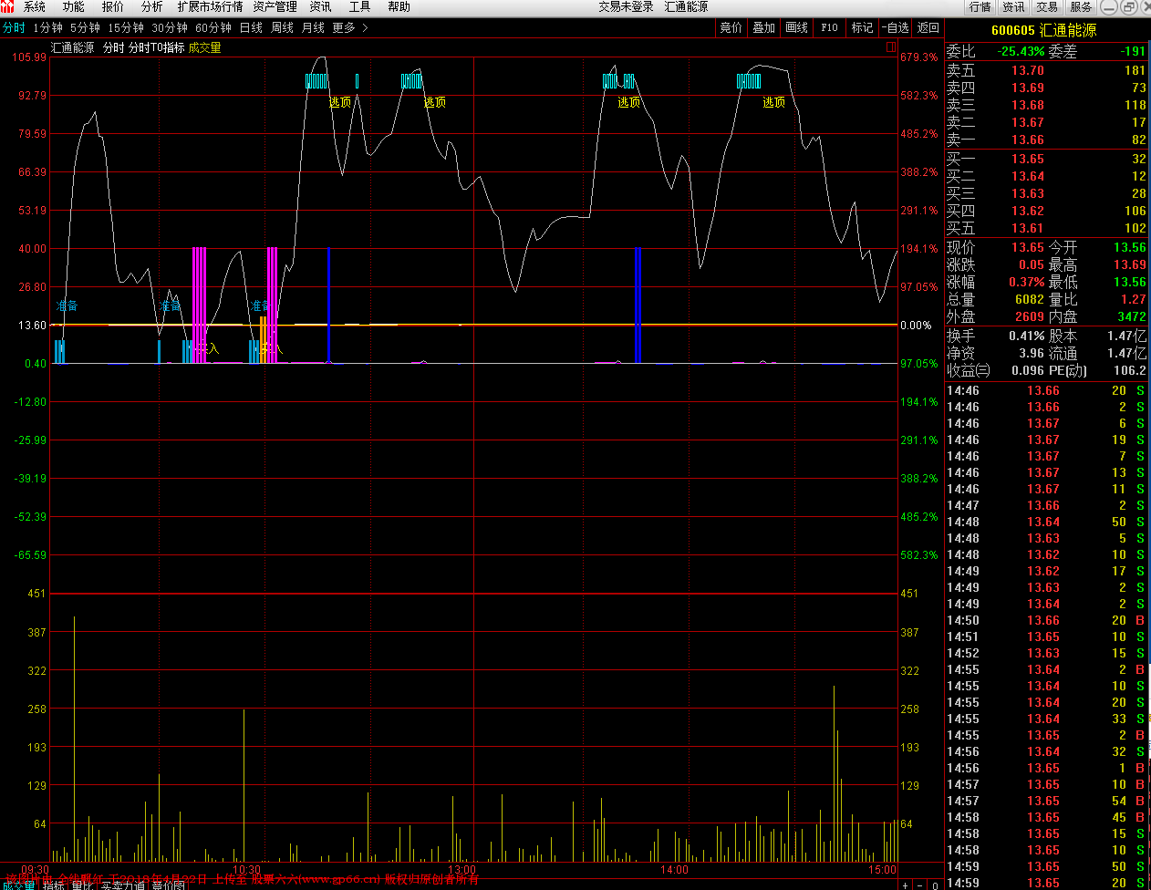Viewport: 1151px width, 890px height.
Task: Click the 返回 back button
Action: (x=928, y=27)
